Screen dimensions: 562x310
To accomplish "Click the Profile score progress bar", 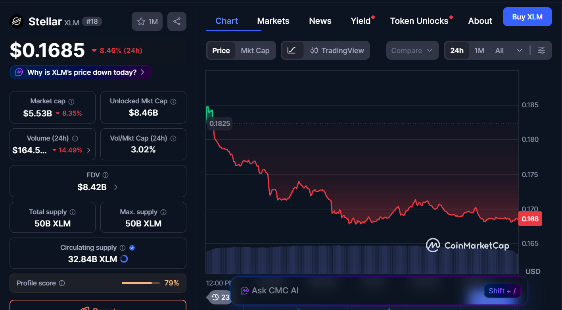I will point(140,283).
